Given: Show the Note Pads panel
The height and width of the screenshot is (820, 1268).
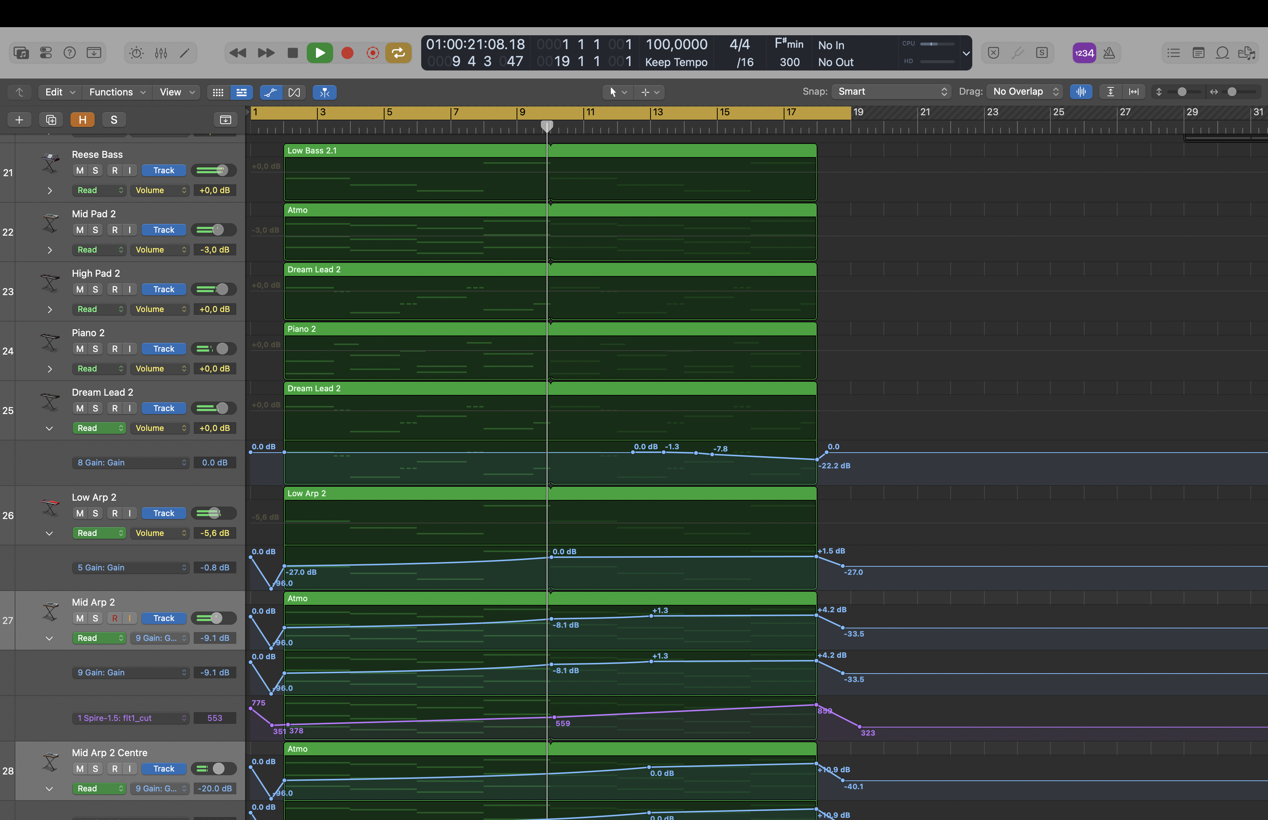Looking at the screenshot, I should pos(1198,53).
